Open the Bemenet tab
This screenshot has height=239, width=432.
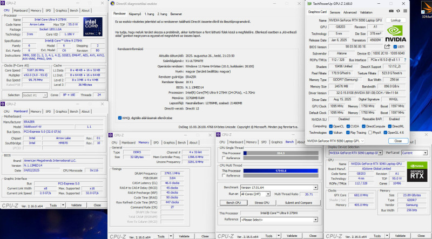[x=176, y=14]
